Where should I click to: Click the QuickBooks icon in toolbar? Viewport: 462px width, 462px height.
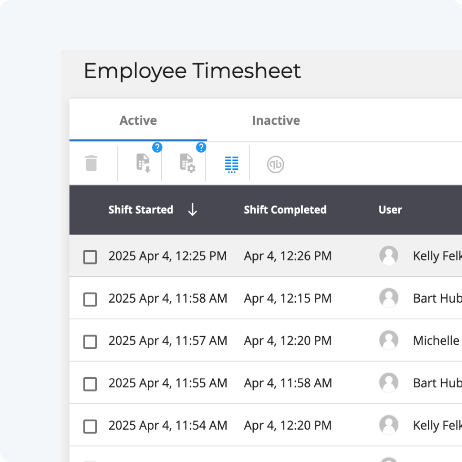(x=276, y=164)
